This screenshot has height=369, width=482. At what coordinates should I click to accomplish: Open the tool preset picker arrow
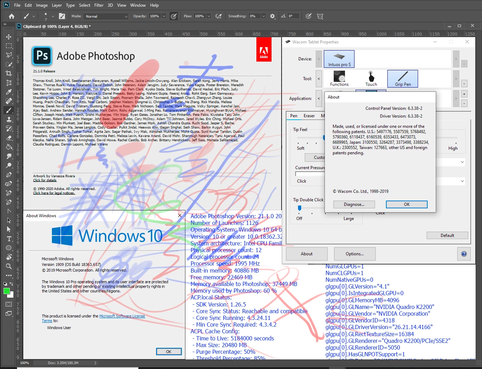coord(34,16)
